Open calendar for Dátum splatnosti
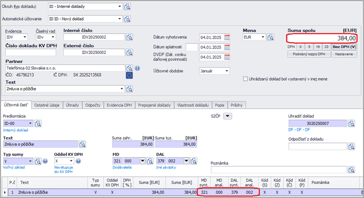Image resolution: width=364 pixels, height=198 pixels. 227,47
